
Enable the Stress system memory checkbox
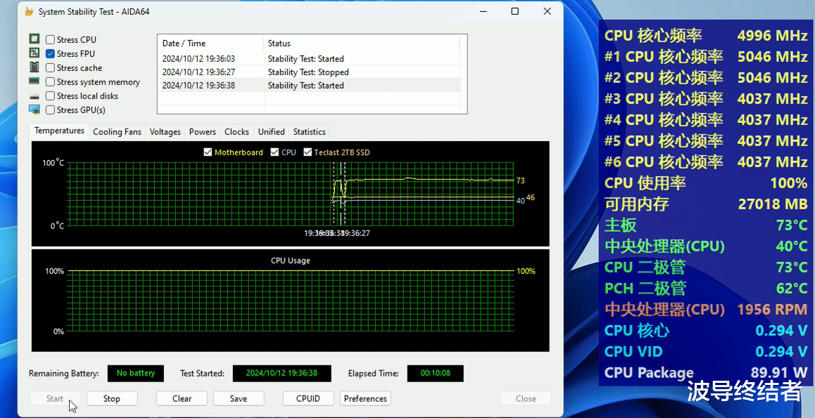51,81
